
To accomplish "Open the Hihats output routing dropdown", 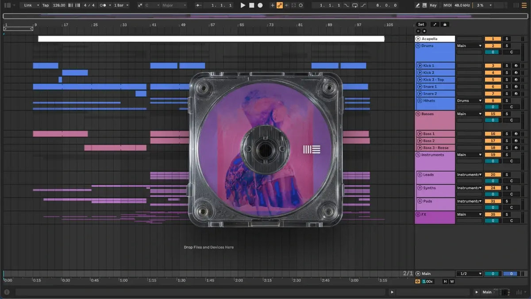I will tap(469, 101).
